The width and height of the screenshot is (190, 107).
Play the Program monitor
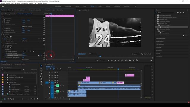pyautogui.click(x=115, y=60)
